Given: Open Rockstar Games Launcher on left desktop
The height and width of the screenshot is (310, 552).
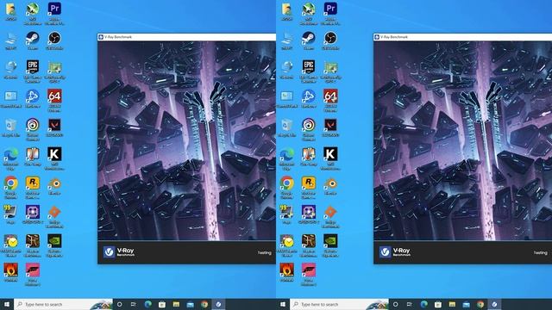Looking at the screenshot, I should click(33, 183).
